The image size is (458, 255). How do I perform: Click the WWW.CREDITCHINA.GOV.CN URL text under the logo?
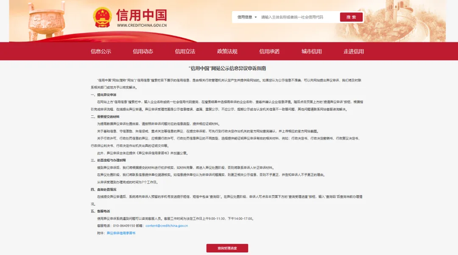tap(142, 25)
